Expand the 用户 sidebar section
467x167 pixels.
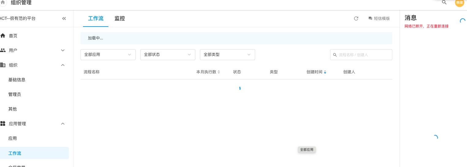point(63,50)
